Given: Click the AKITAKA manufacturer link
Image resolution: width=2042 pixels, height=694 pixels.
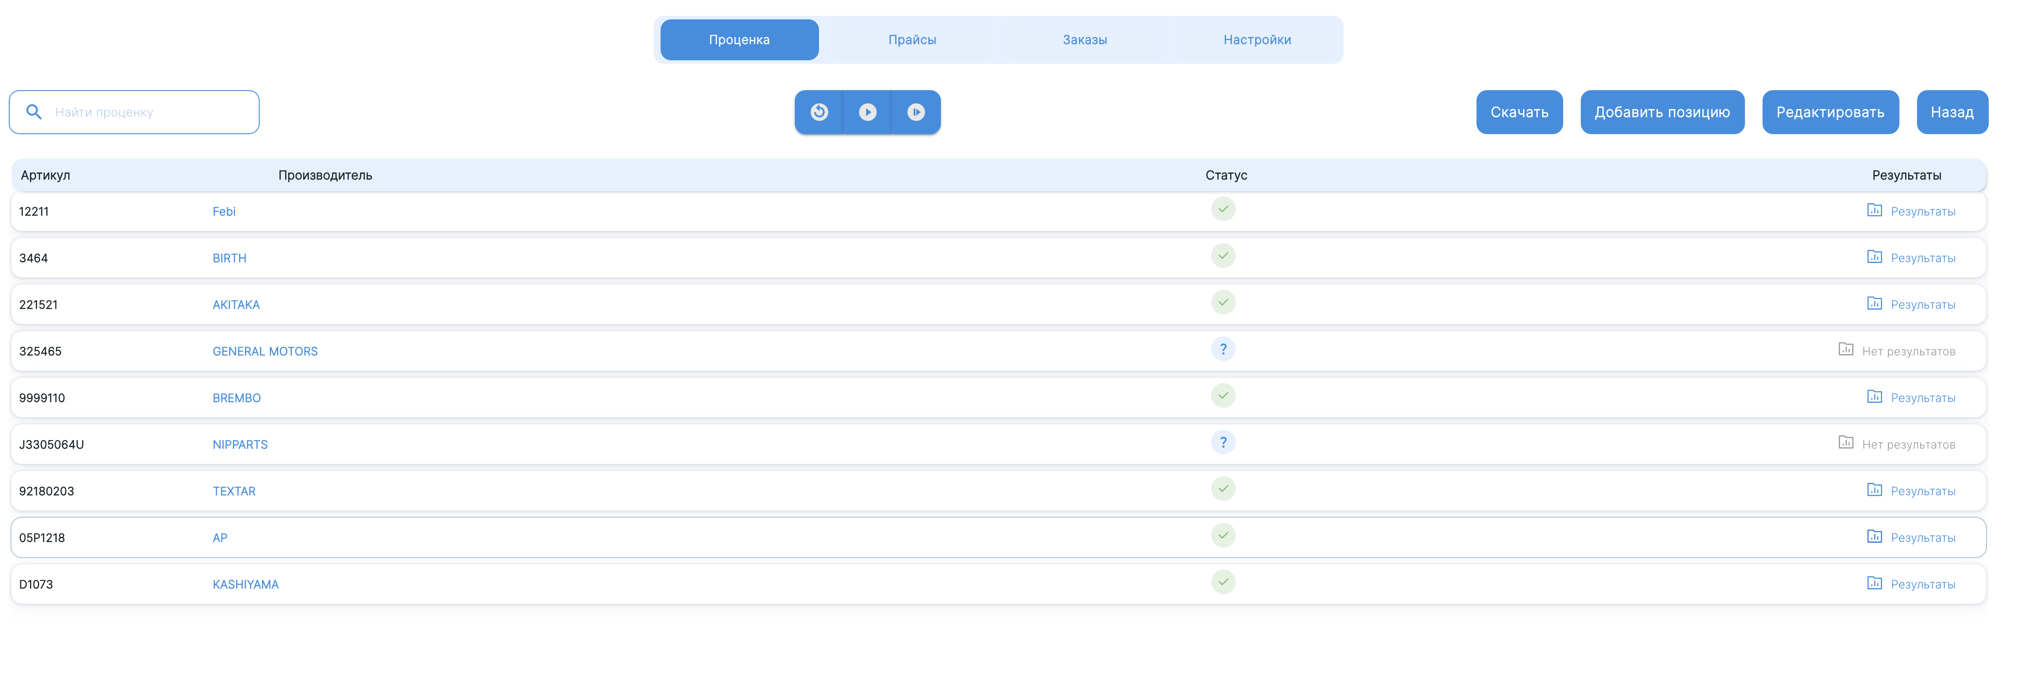Looking at the screenshot, I should [235, 305].
